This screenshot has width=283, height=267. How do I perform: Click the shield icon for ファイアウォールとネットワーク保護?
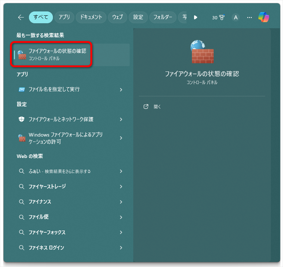(21, 119)
